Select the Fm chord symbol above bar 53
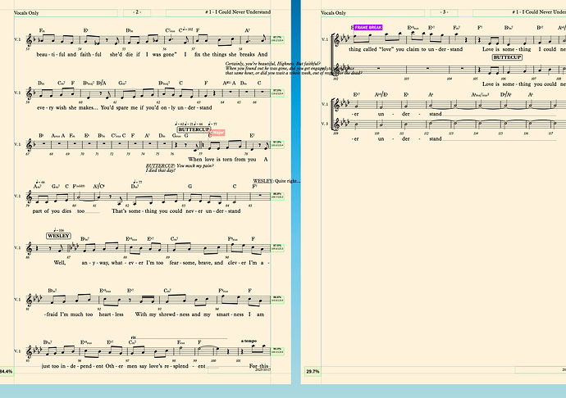566x398 pixels. [x=42, y=30]
